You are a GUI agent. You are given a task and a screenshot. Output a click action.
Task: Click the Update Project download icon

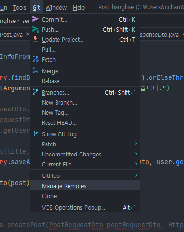click(x=35, y=39)
